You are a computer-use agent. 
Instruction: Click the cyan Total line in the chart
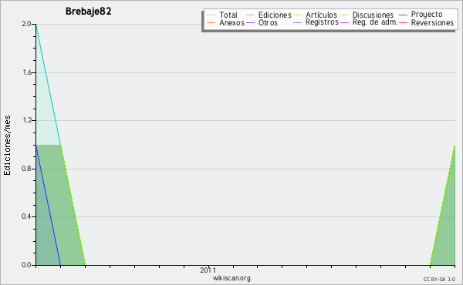pyautogui.click(x=49, y=85)
